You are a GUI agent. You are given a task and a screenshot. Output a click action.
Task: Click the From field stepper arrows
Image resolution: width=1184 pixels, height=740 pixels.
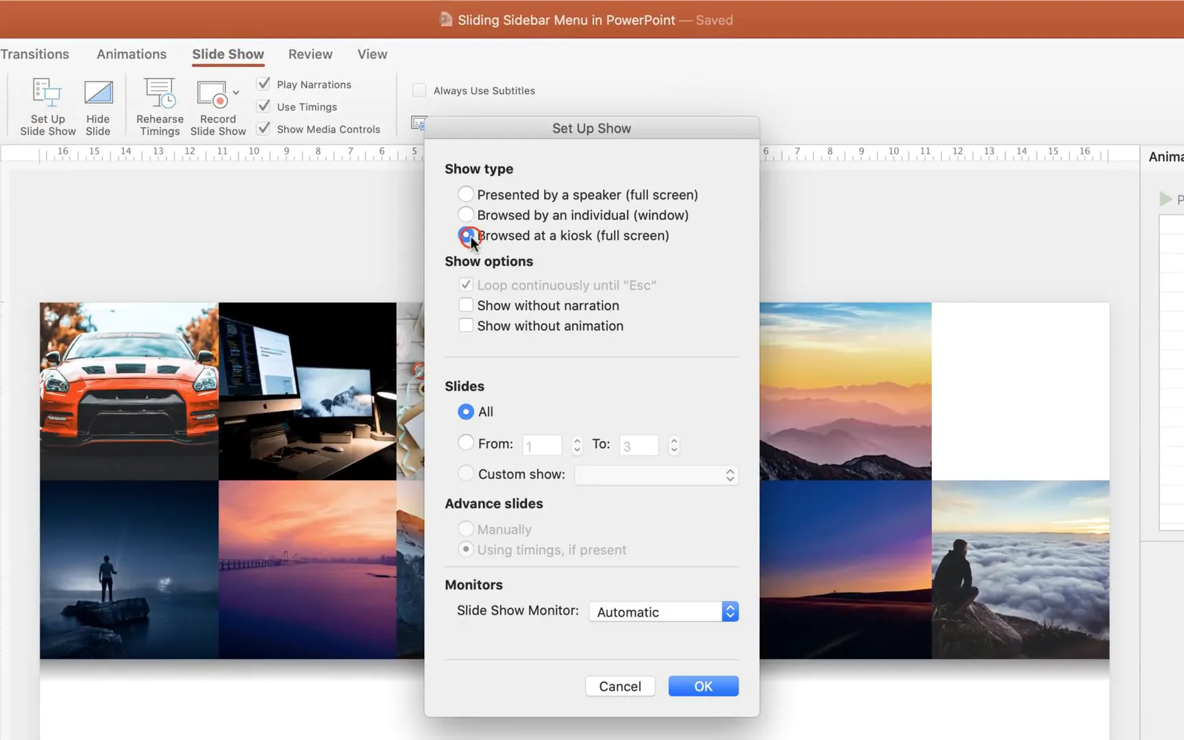[x=577, y=445]
